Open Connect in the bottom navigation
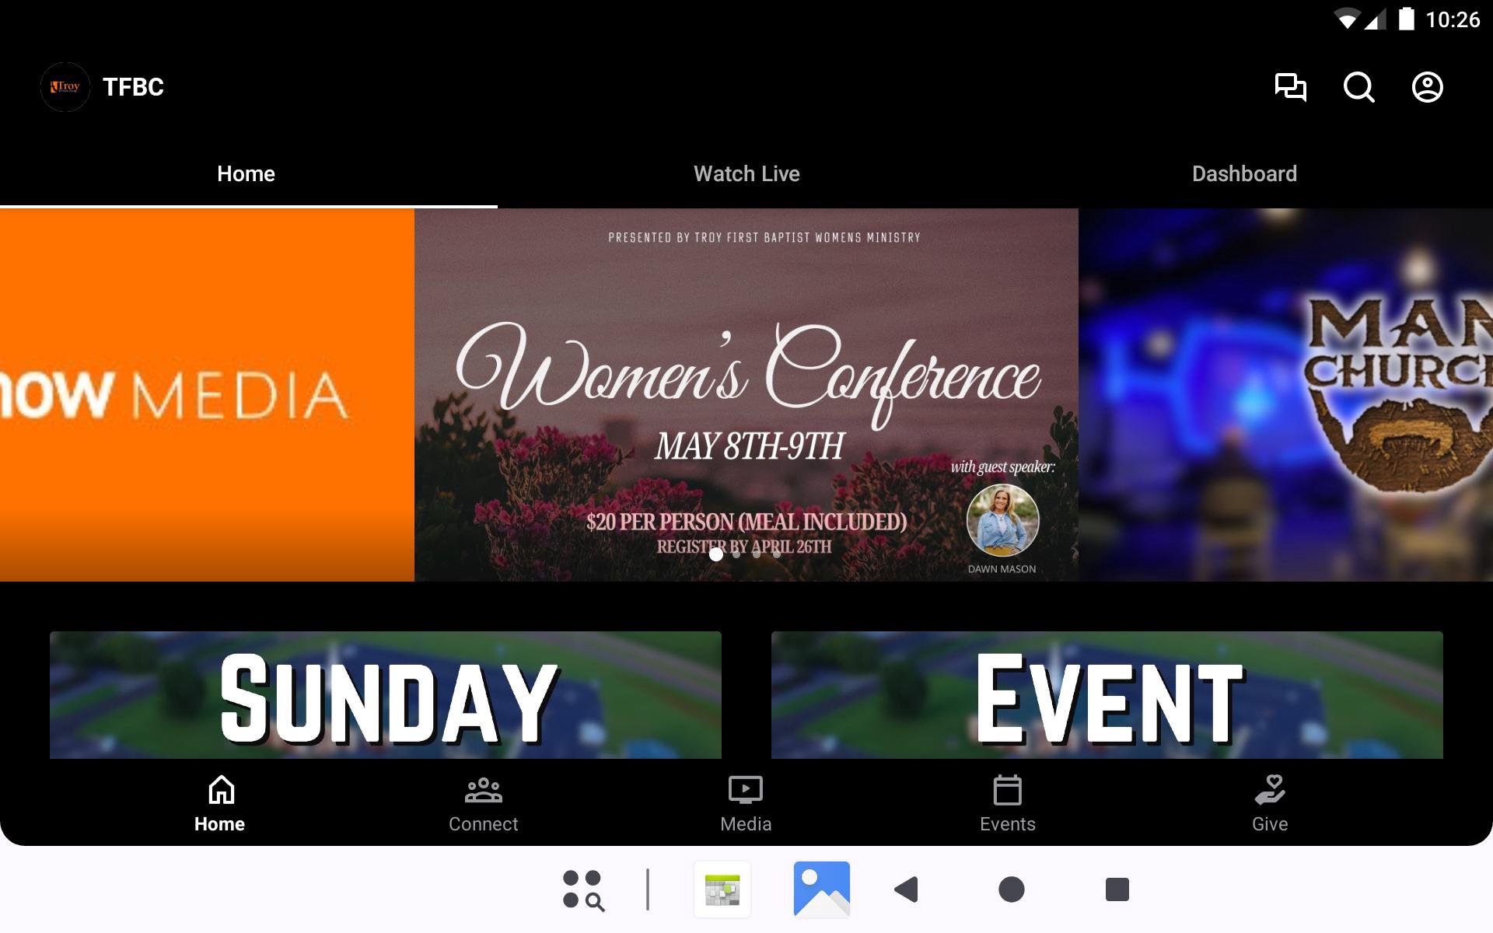The width and height of the screenshot is (1493, 933). [483, 804]
